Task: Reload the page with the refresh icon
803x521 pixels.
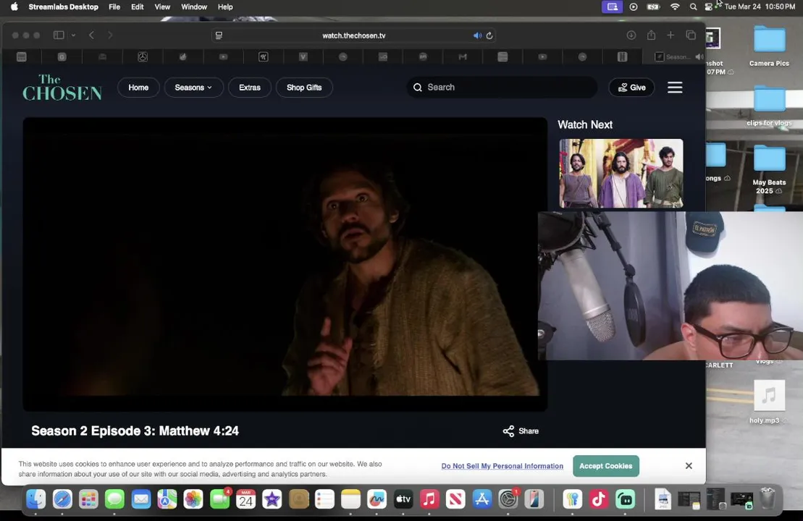Action: point(489,35)
